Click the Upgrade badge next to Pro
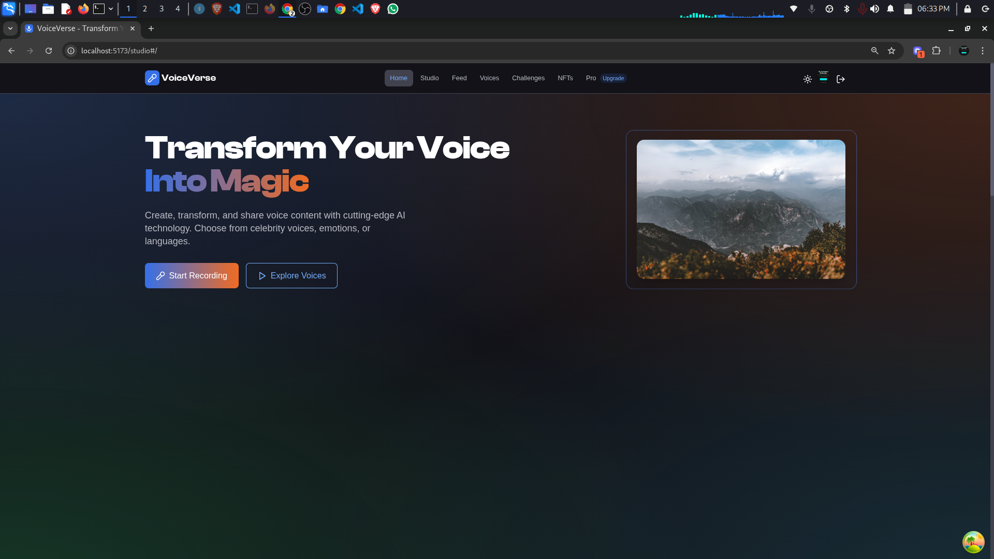The image size is (994, 559). 613,79
